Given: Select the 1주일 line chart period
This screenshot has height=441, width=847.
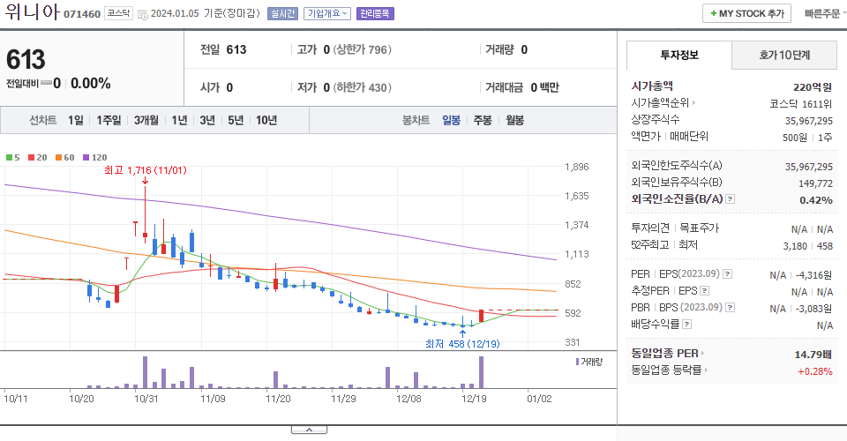Looking at the screenshot, I should (109, 120).
